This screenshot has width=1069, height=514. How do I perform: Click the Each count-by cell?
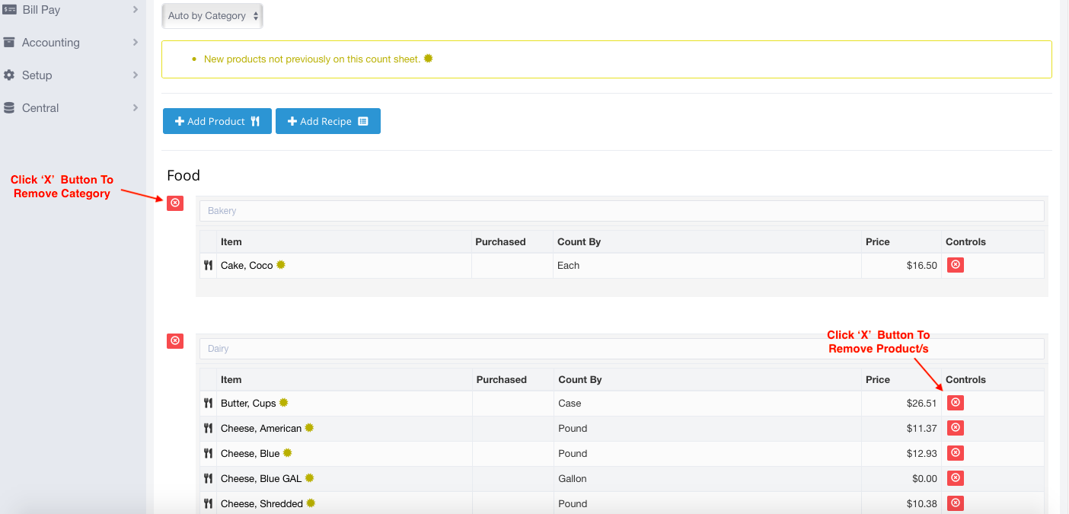[707, 266]
